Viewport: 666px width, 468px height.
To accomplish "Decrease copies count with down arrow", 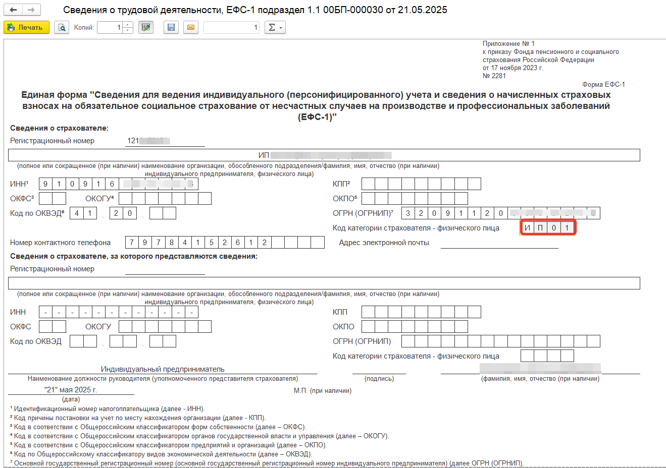I will (x=128, y=30).
